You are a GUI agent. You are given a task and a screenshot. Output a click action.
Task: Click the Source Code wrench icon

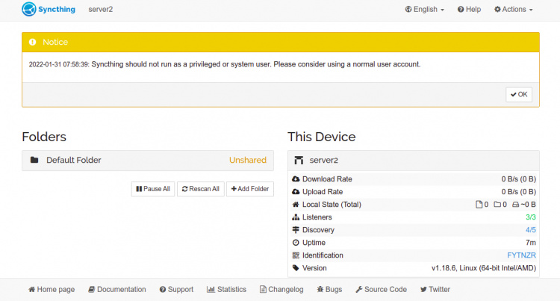click(x=359, y=289)
